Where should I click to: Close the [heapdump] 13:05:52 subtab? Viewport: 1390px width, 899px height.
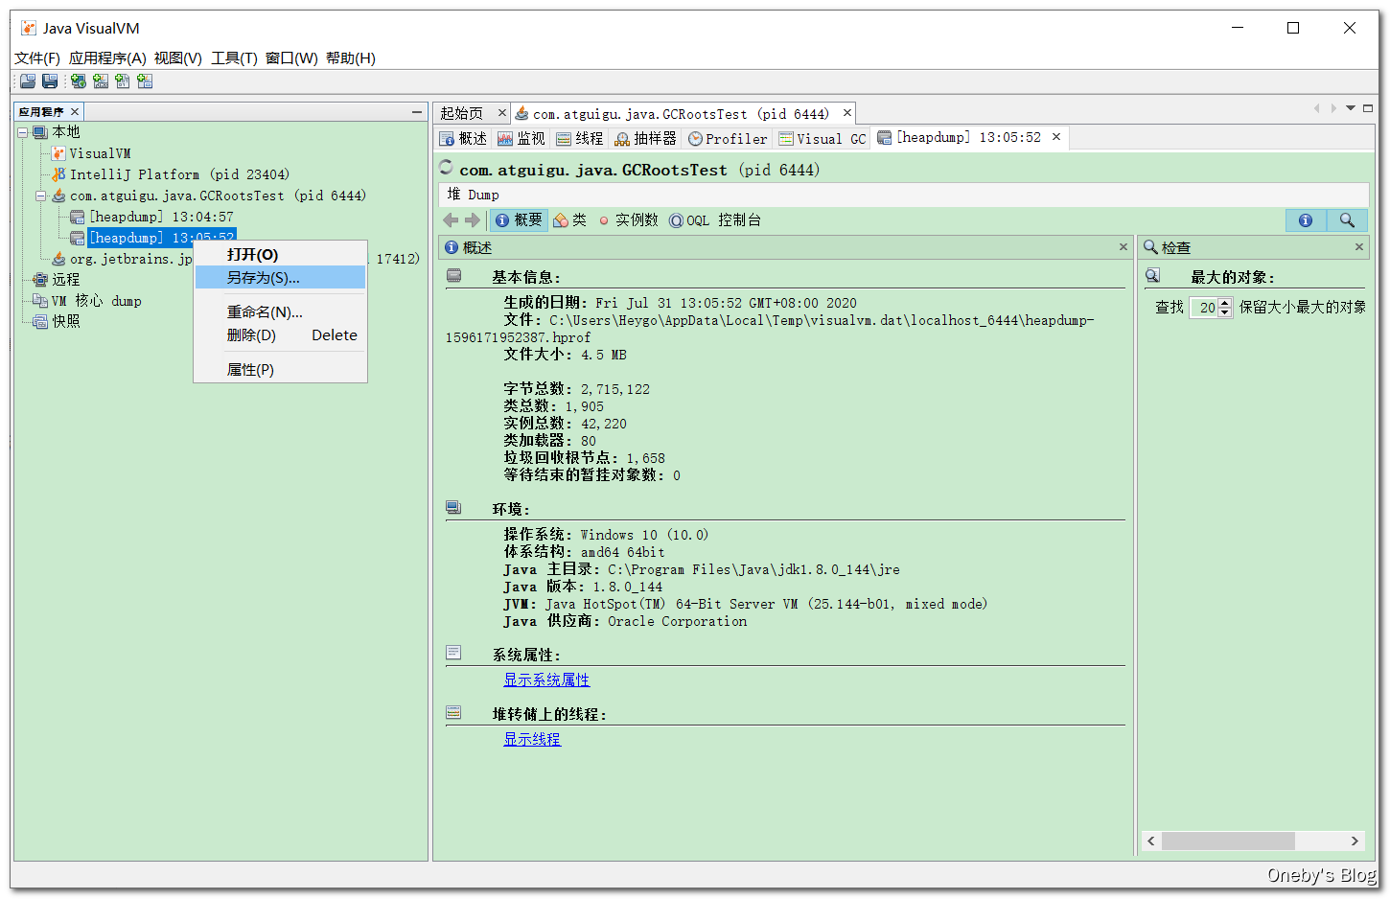[x=1056, y=137]
